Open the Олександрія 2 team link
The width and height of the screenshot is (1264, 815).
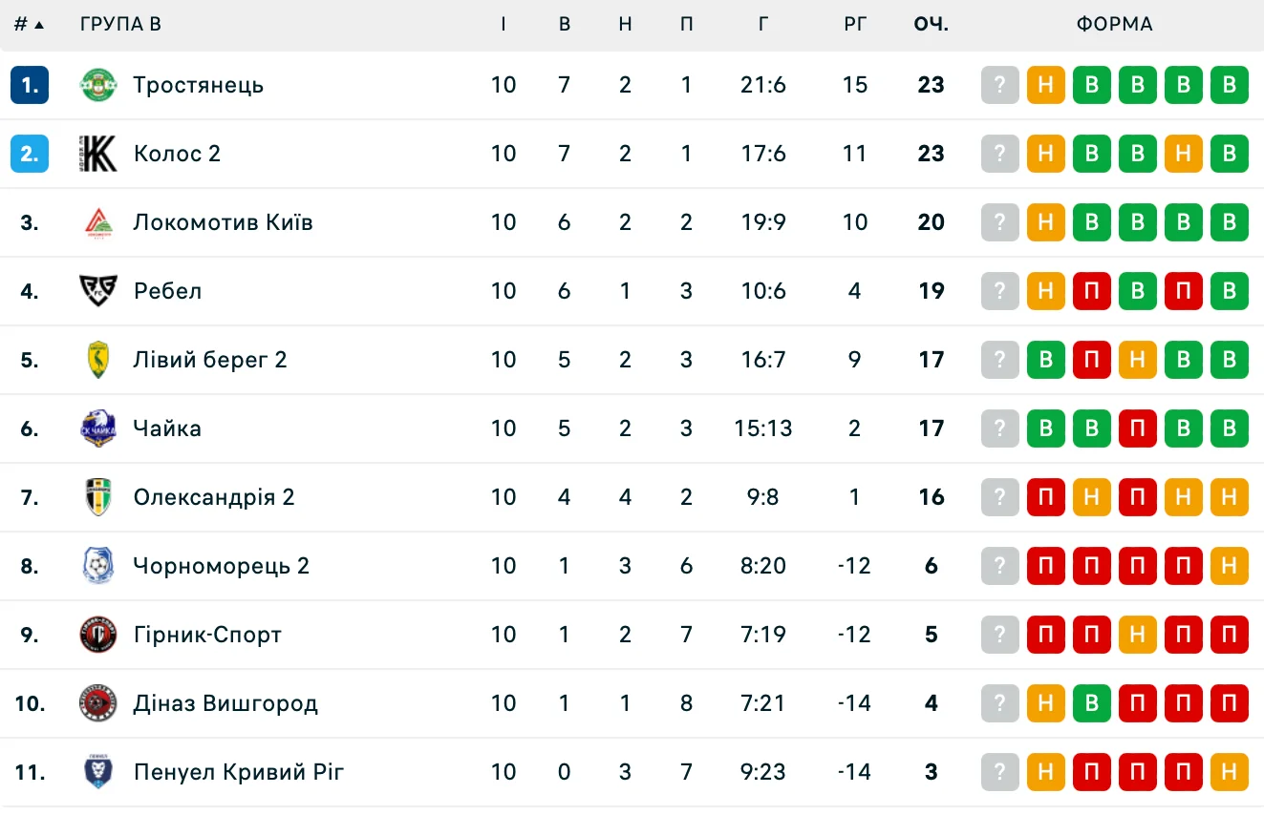click(x=214, y=497)
